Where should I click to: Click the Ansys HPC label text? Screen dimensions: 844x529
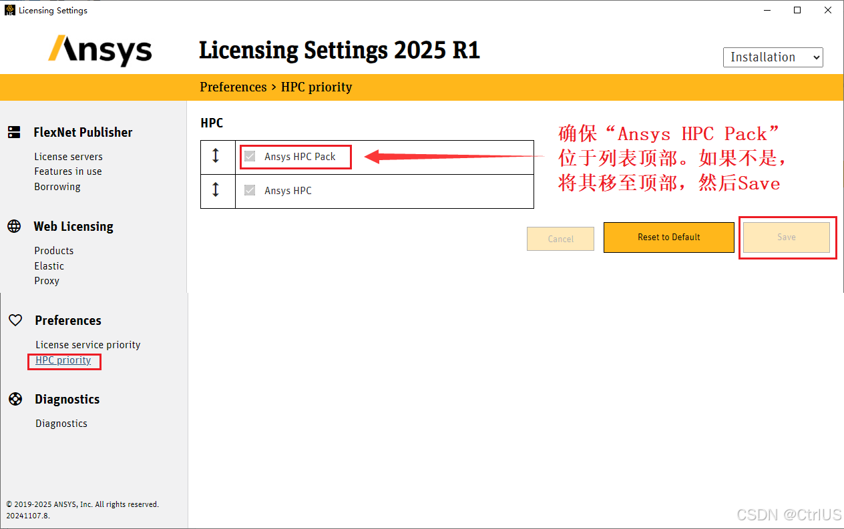[x=288, y=191]
